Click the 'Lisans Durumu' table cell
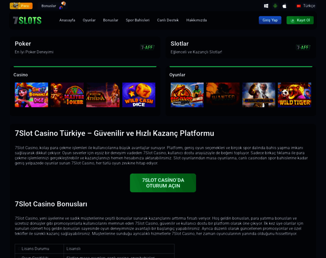 [39, 249]
